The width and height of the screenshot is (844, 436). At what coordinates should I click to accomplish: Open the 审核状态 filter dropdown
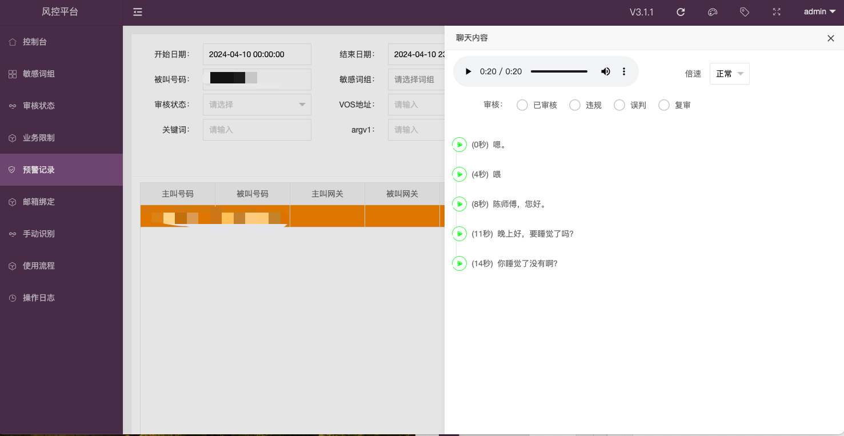tap(257, 105)
